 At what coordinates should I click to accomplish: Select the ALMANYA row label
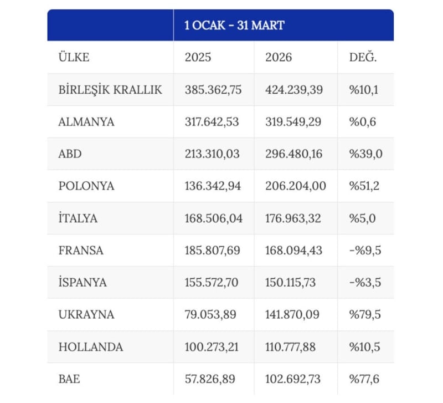[86, 122]
